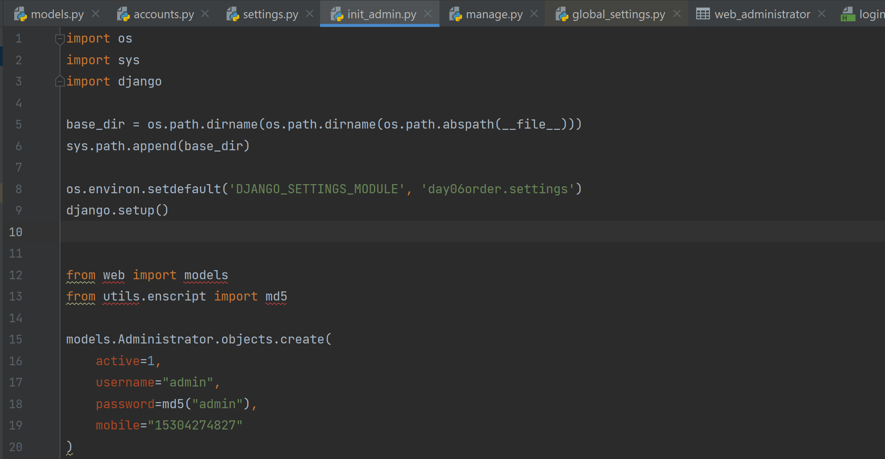The width and height of the screenshot is (885, 459).
Task: Switch to the models.py tab
Action: click(57, 14)
